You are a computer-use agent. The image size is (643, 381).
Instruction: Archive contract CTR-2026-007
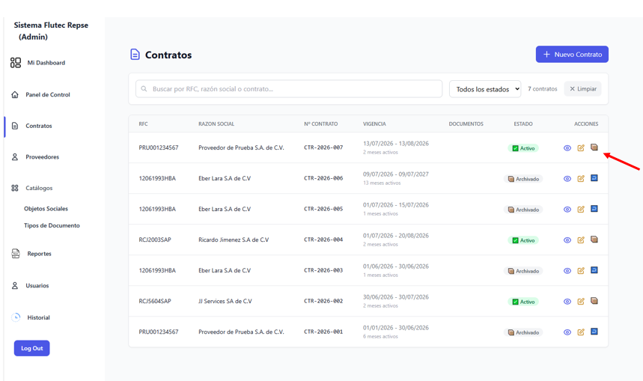[x=594, y=147]
